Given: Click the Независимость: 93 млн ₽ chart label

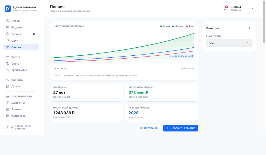Looking at the screenshot, I should click(x=181, y=56).
